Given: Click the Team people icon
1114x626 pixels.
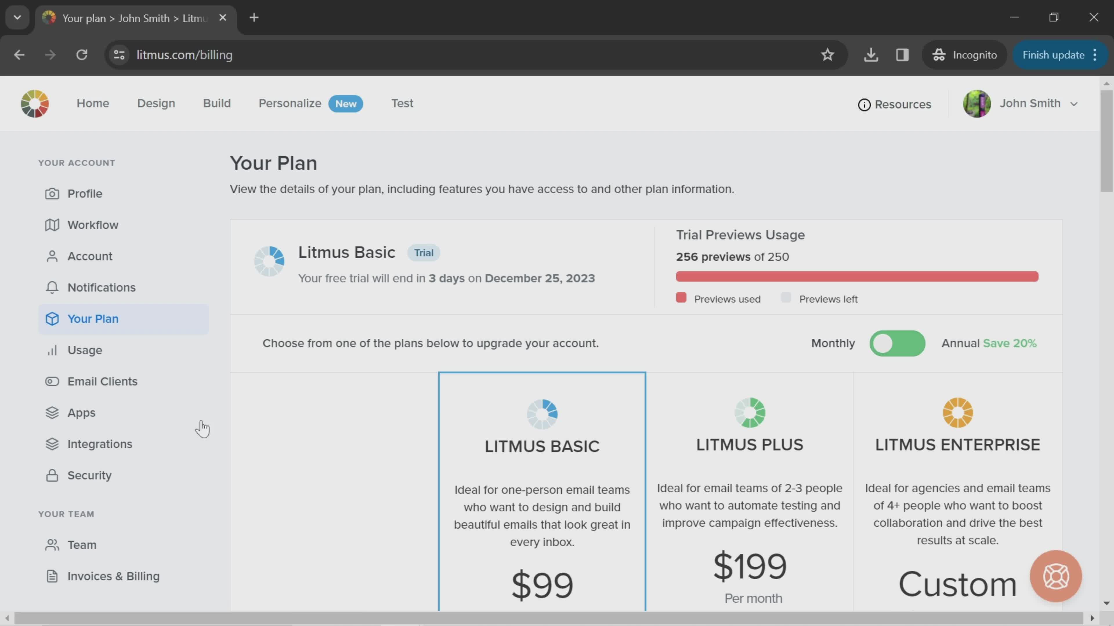Looking at the screenshot, I should click(52, 545).
